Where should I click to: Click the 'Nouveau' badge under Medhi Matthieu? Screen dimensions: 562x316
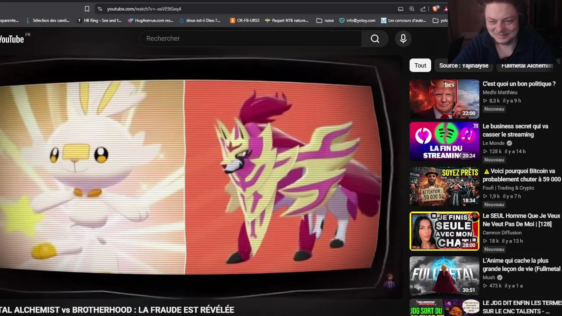pos(494,109)
